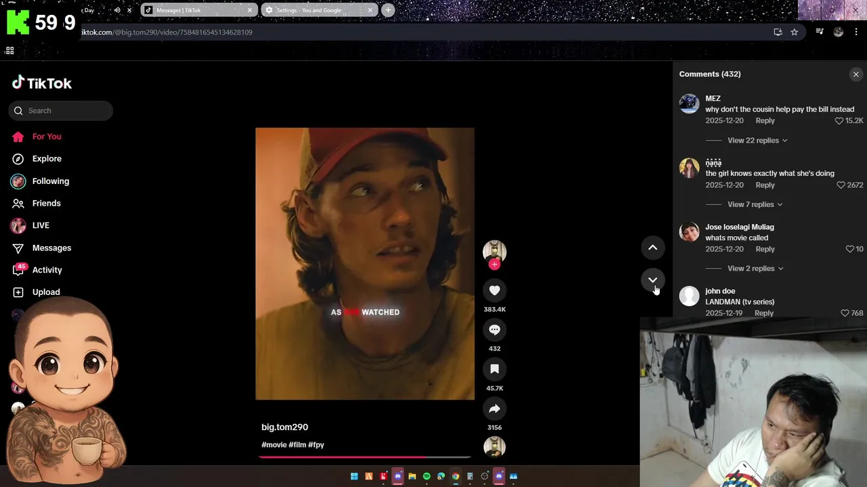Screen dimensions: 867x487
Task: Open the #movie hashtag
Action: click(x=274, y=444)
